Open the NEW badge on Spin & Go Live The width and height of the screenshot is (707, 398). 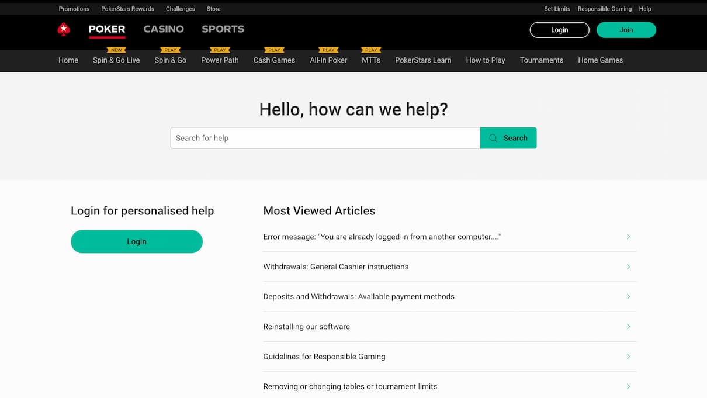click(116, 50)
